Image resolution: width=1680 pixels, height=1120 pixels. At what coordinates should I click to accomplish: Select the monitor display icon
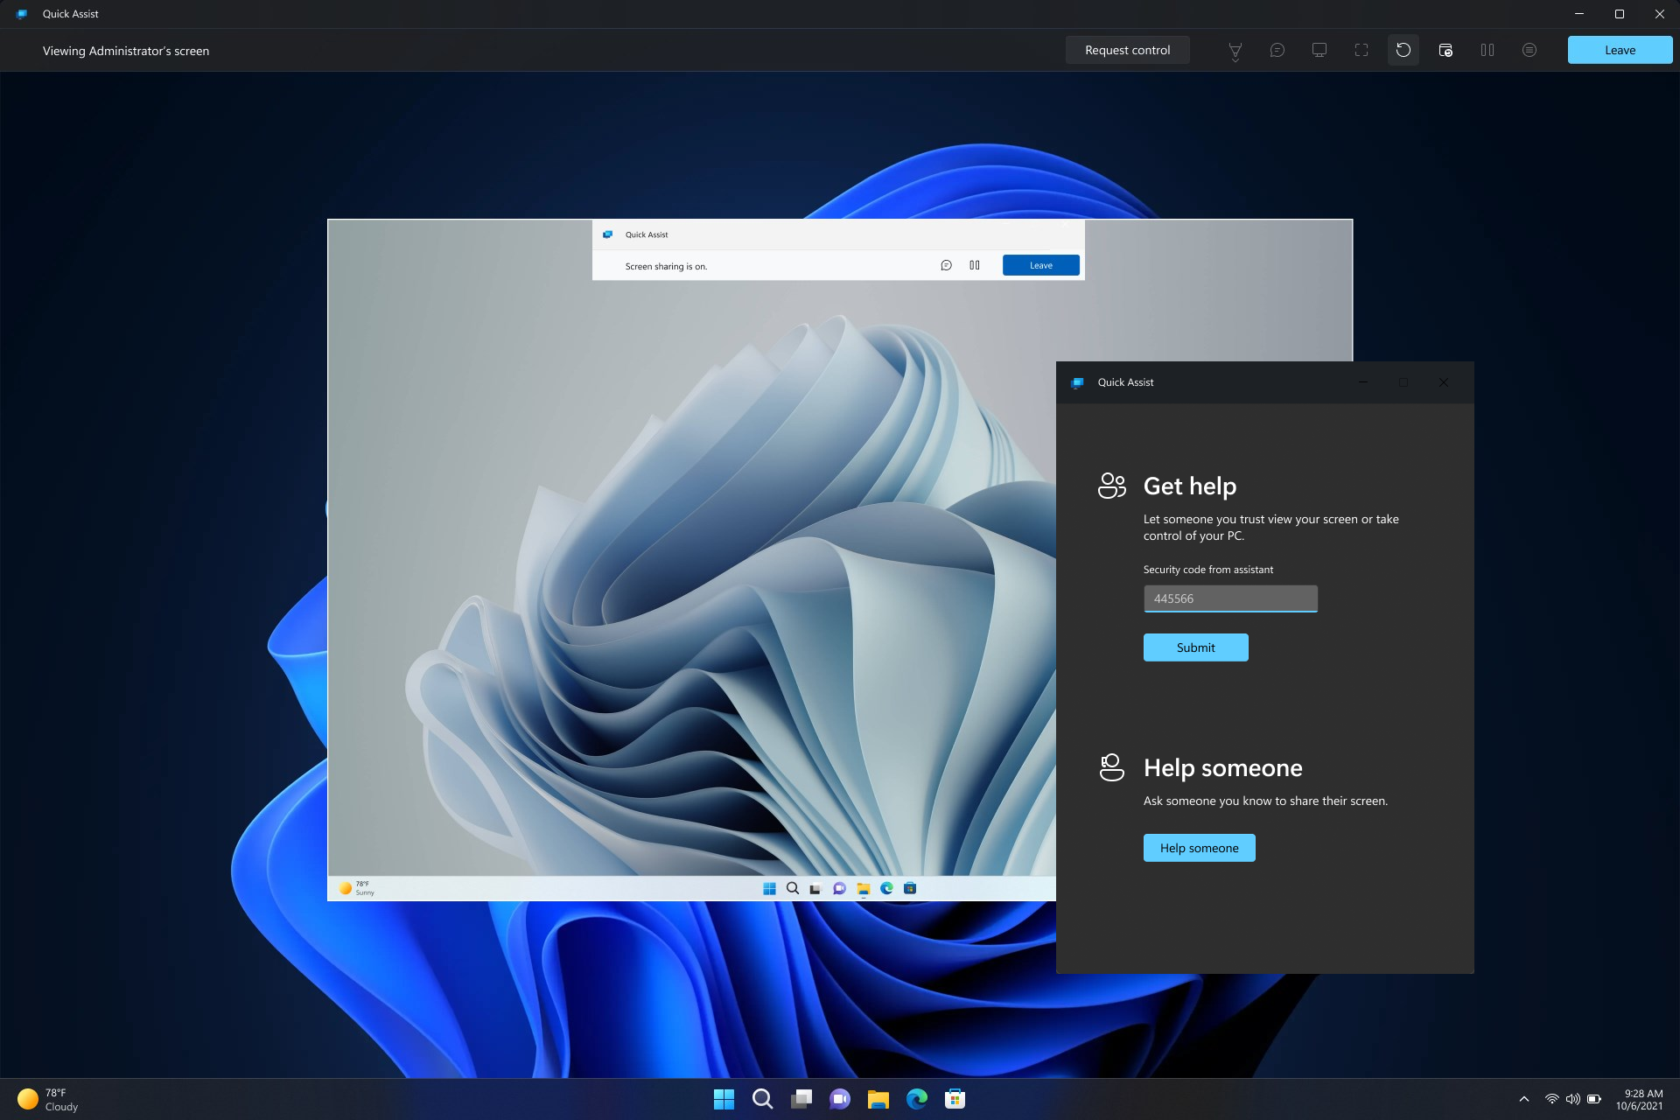click(x=1319, y=50)
